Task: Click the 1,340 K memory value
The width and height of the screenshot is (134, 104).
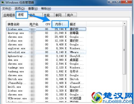Action: pyautogui.click(x=61, y=87)
